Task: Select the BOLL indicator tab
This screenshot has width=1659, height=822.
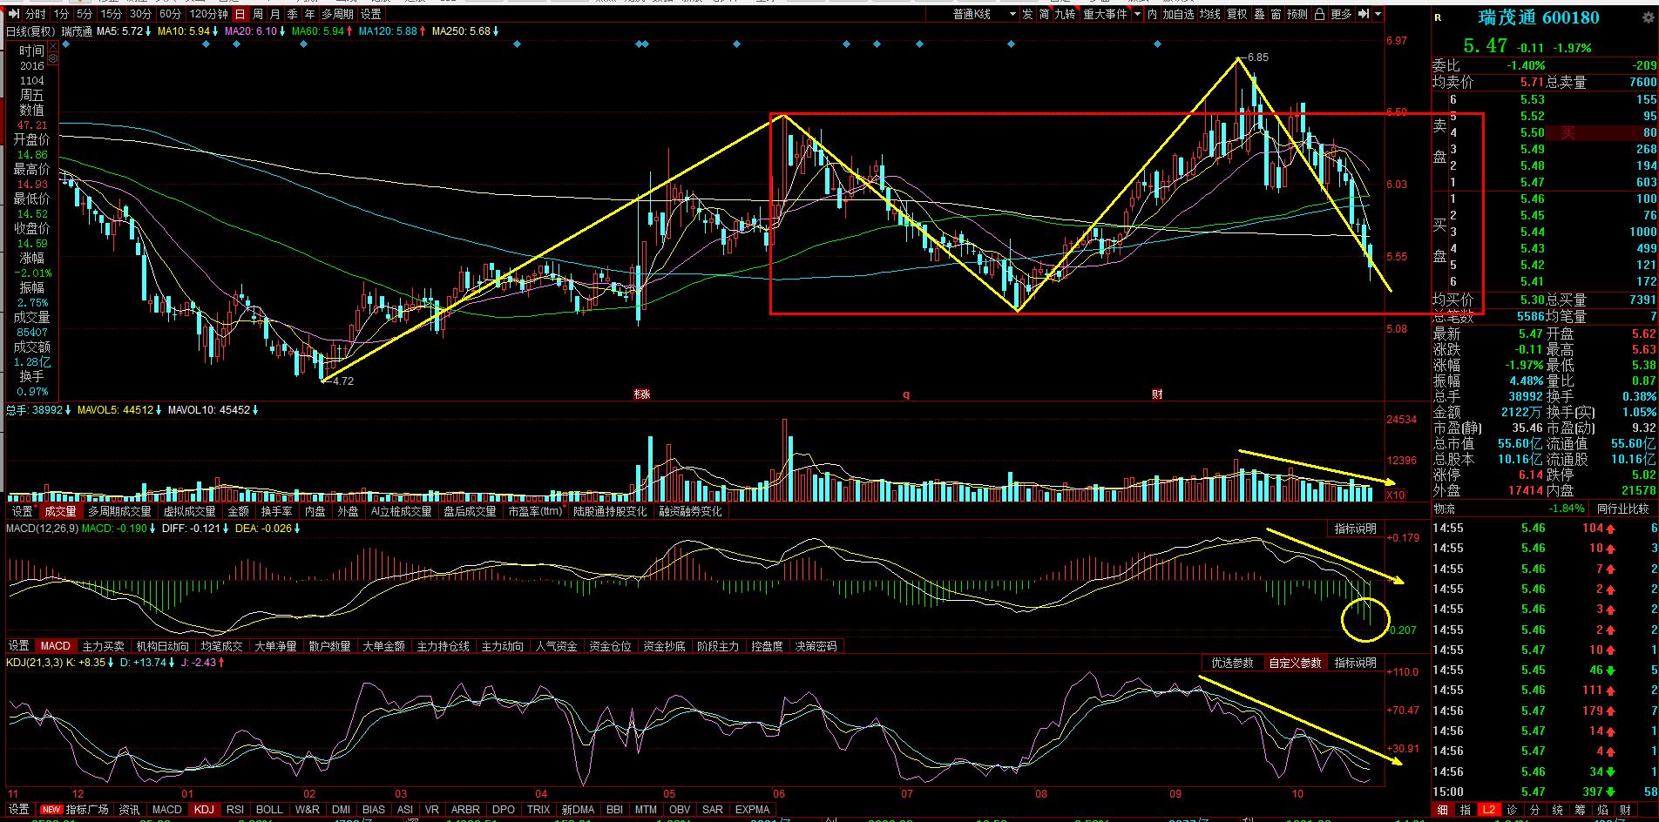Action: pyautogui.click(x=269, y=809)
